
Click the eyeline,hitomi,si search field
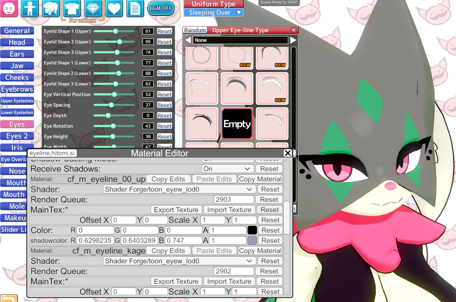click(x=52, y=153)
